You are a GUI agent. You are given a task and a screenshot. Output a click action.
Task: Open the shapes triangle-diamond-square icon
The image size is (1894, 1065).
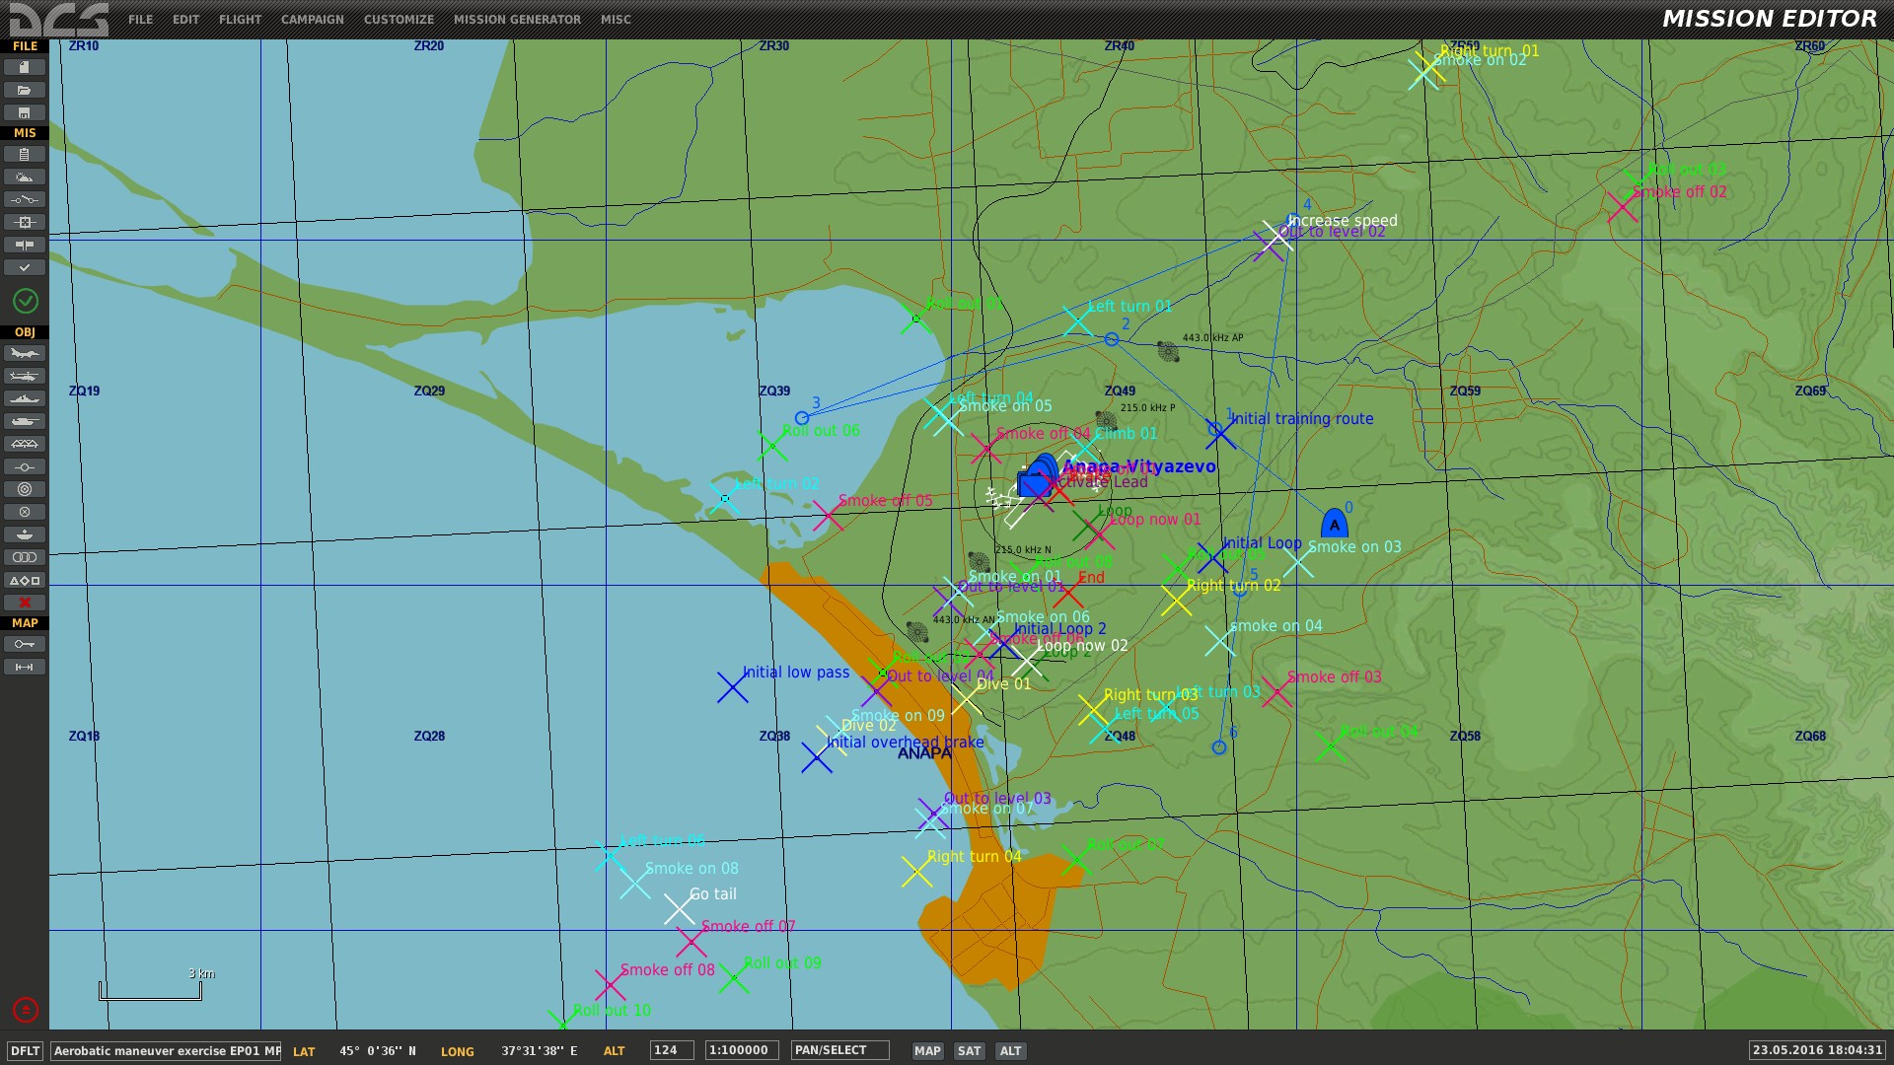click(25, 580)
